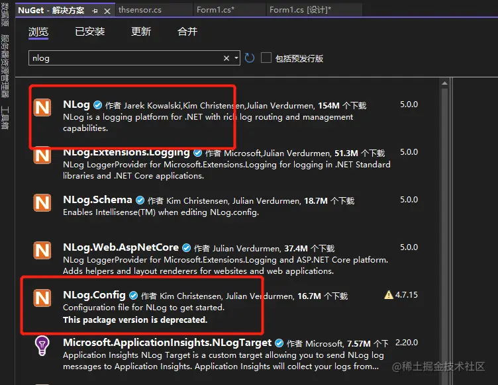
Task: Switch to the 合并 tab
Action: [x=187, y=31]
